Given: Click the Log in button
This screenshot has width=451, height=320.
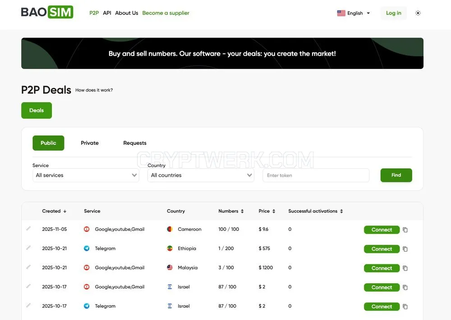Looking at the screenshot, I should tap(393, 13).
